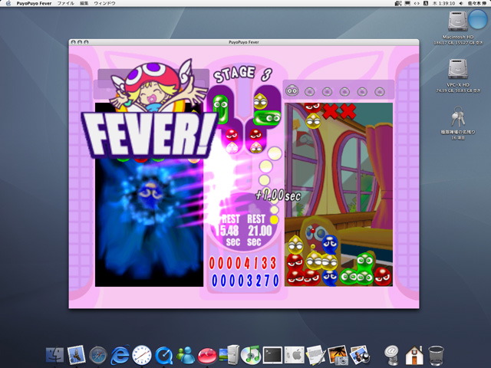
Task: Open the Home folder in Dock
Action: click(x=414, y=355)
